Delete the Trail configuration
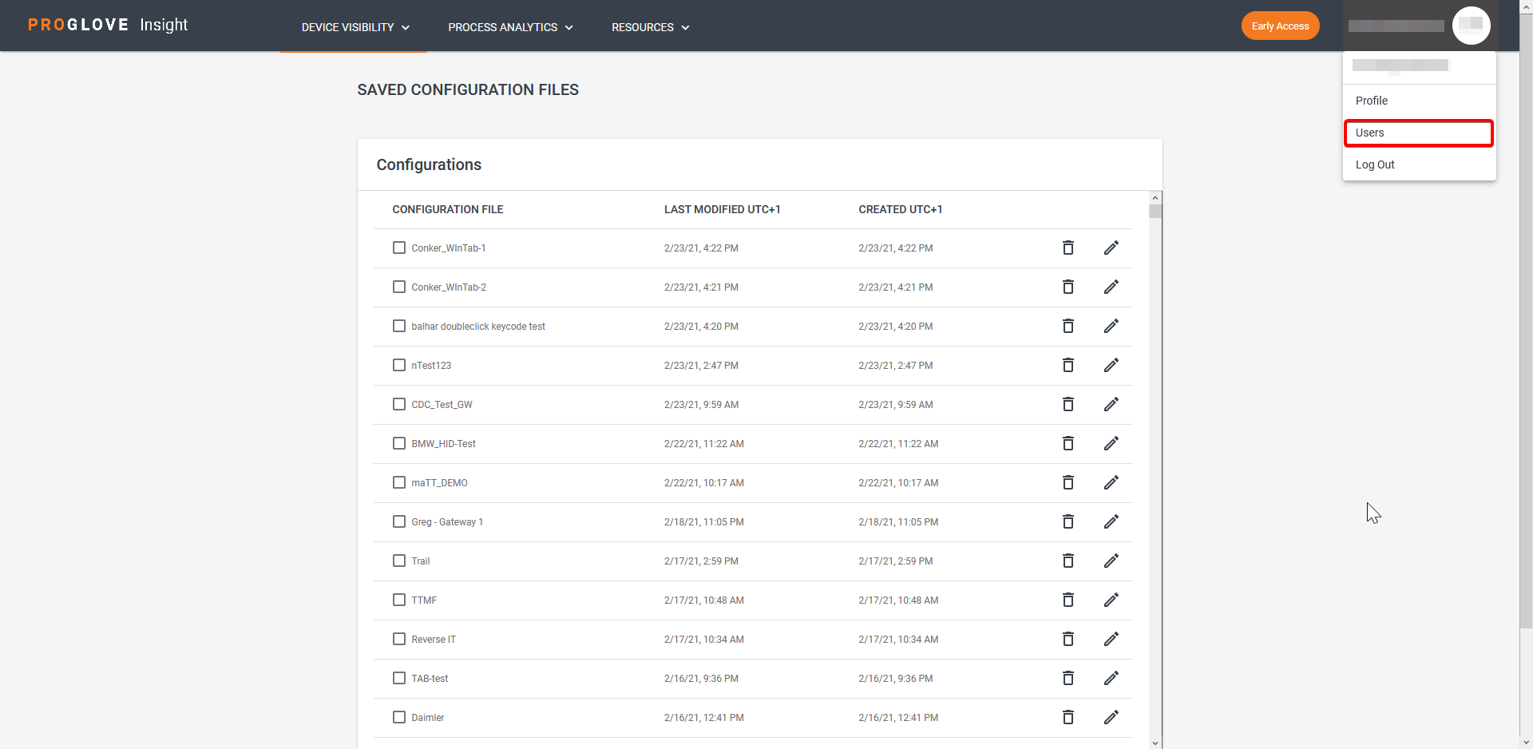The width and height of the screenshot is (1533, 749). click(1068, 561)
